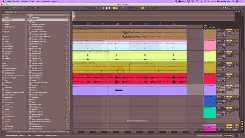Arm the Operator track record button

[x=237, y=85]
